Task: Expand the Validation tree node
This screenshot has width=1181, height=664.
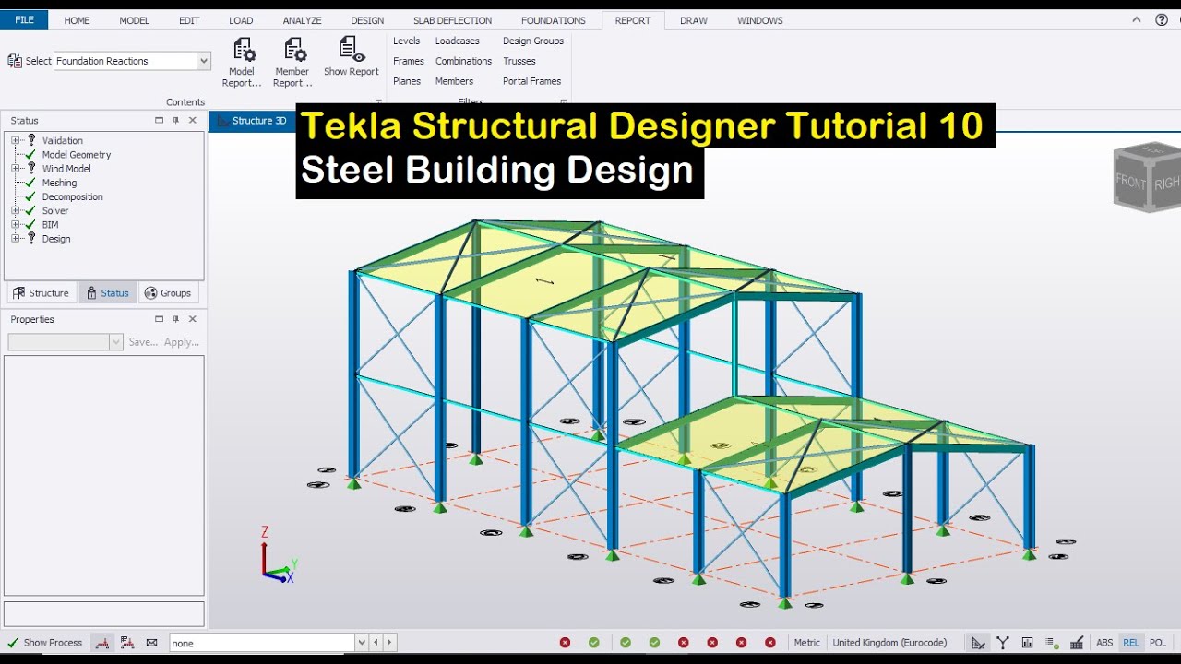Action: tap(16, 140)
